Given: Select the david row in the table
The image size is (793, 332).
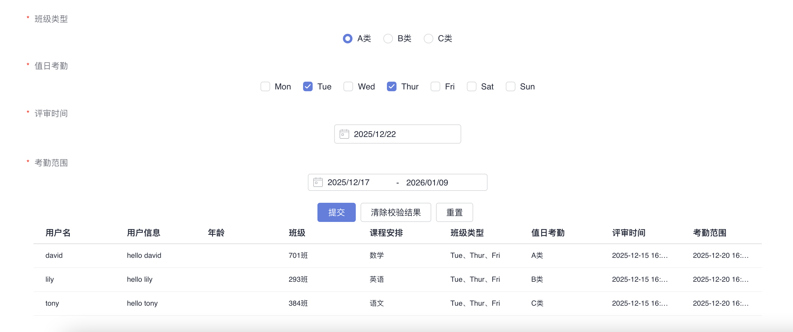Looking at the screenshot, I should click(54, 255).
